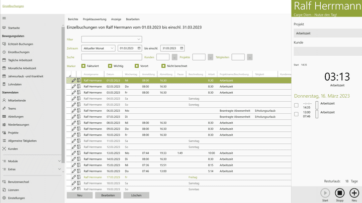Click pencil edit icon for 13.03.2023 row
This screenshot has height=203, width=362.
pyautogui.click(x=73, y=153)
